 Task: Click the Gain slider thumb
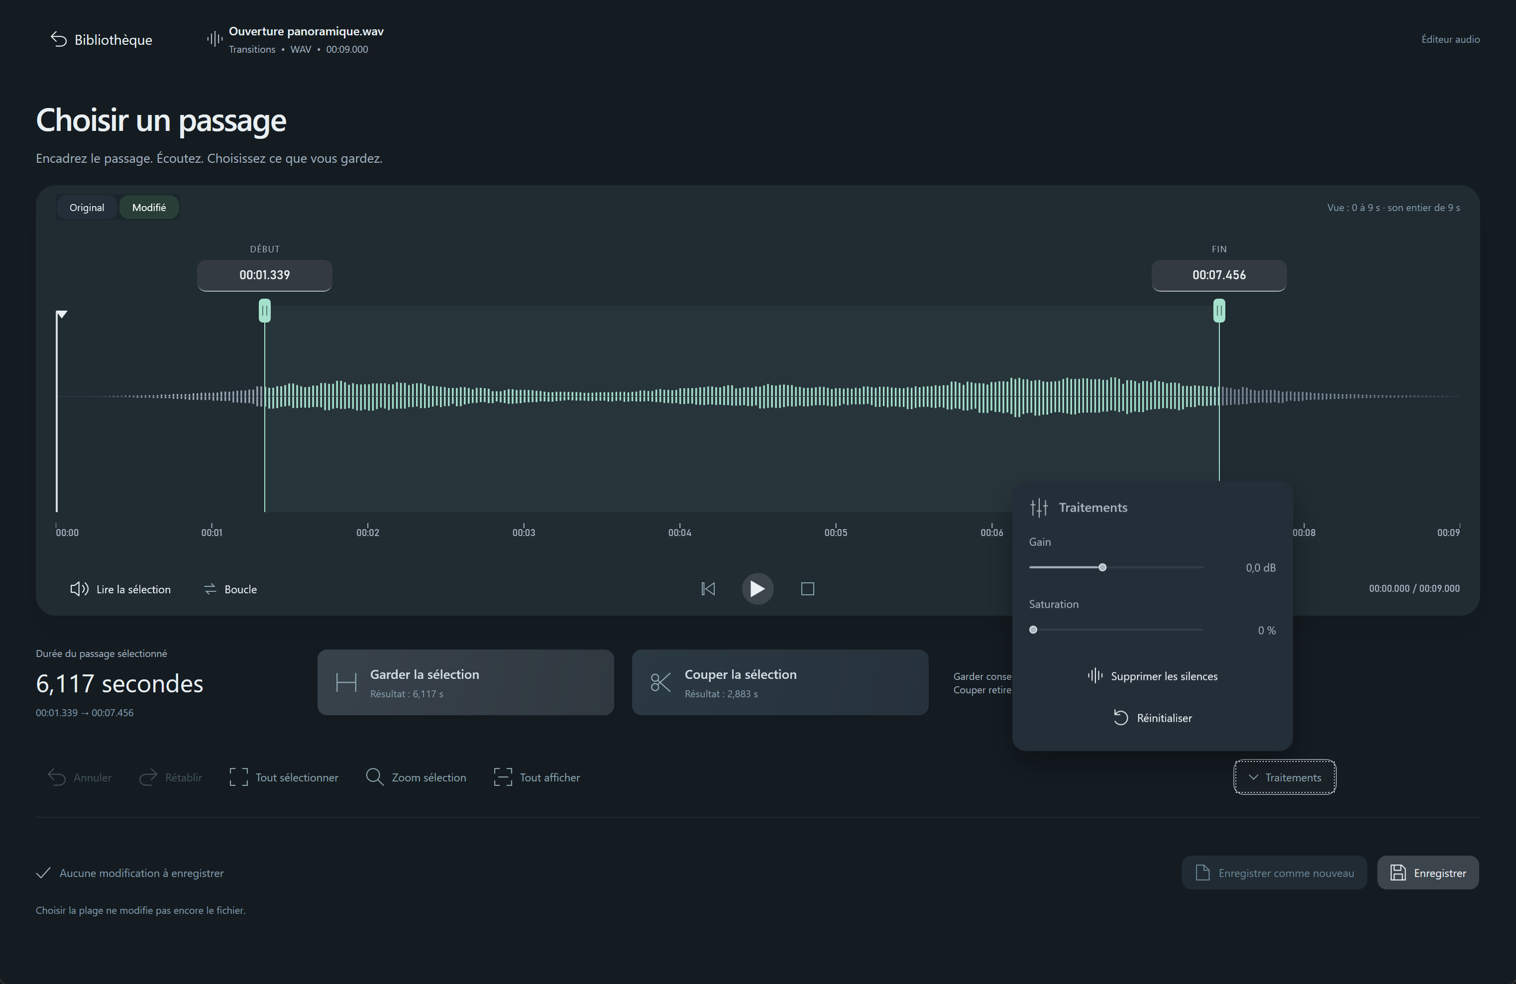[1102, 567]
